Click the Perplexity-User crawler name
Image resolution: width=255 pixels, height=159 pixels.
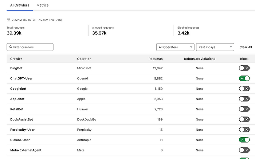pos(22,130)
